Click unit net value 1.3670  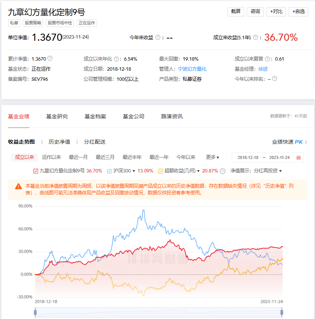(47, 37)
